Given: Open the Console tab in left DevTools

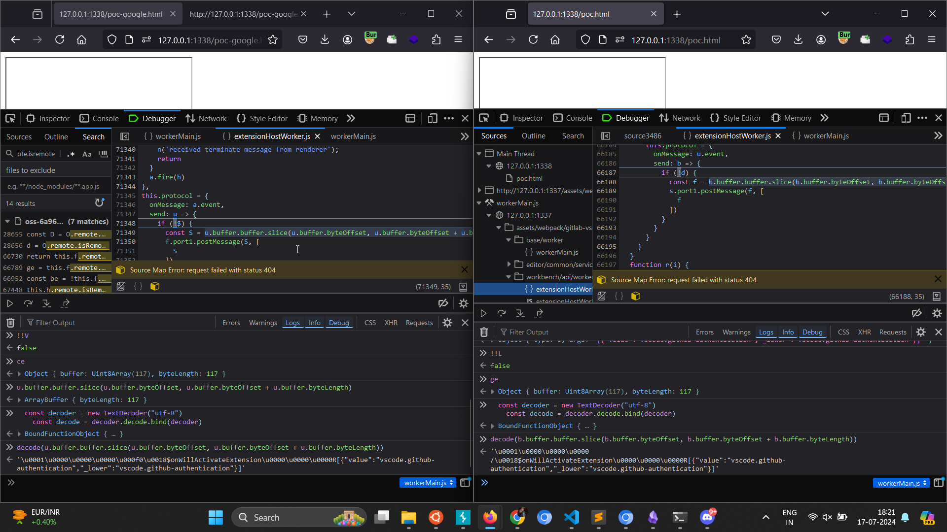Looking at the screenshot, I should tap(99, 118).
